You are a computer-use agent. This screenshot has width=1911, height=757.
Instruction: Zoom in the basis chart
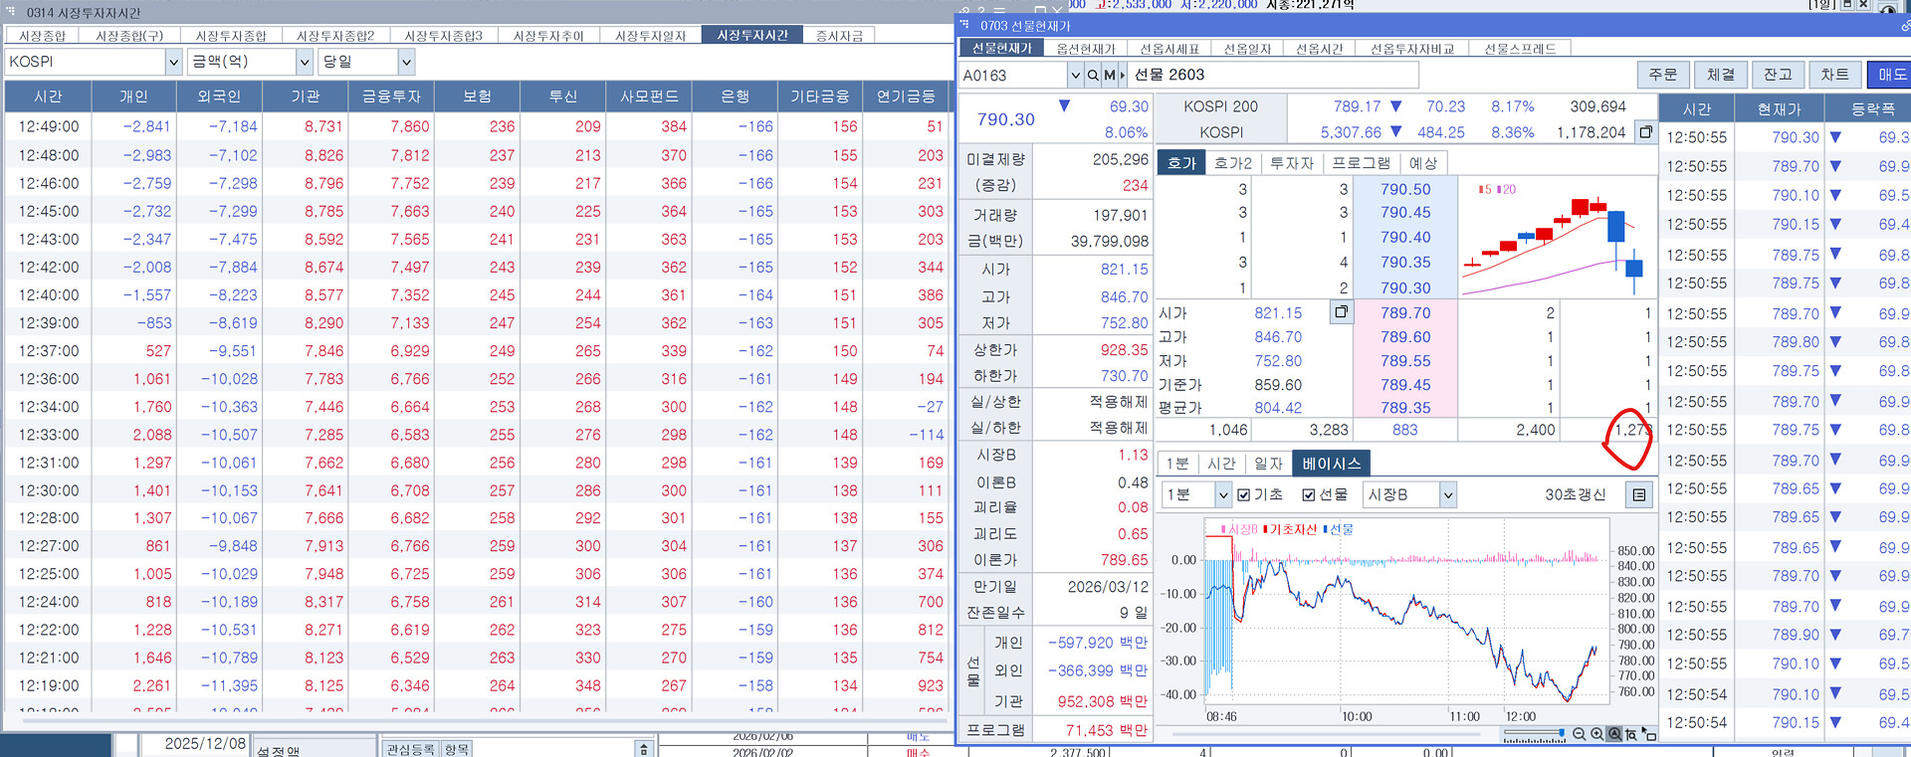click(x=1597, y=734)
